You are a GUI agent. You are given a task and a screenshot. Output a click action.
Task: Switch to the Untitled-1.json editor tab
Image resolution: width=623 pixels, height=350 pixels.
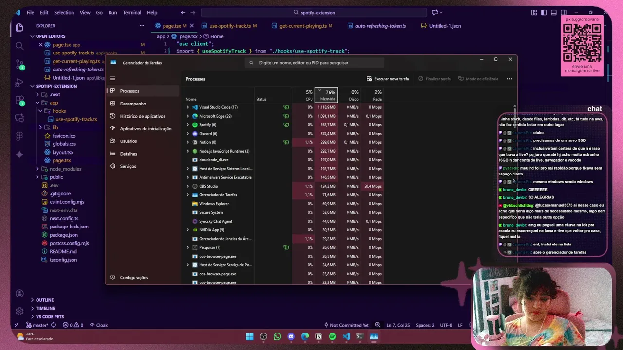tap(441, 26)
